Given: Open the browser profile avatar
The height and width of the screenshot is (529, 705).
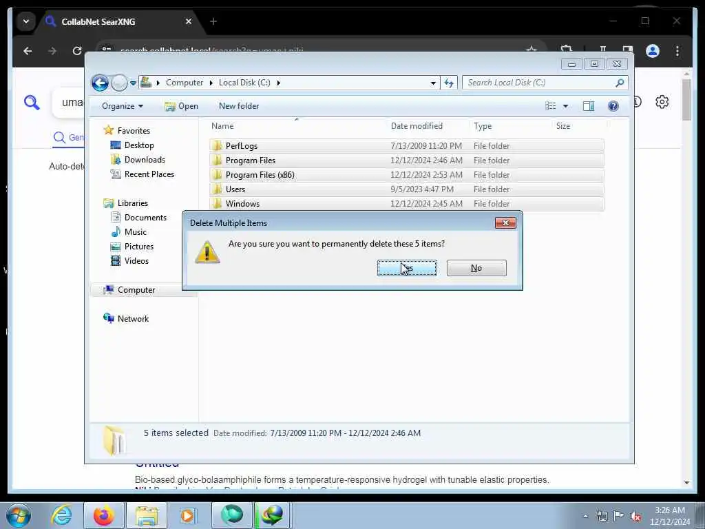Looking at the screenshot, I should point(653,51).
